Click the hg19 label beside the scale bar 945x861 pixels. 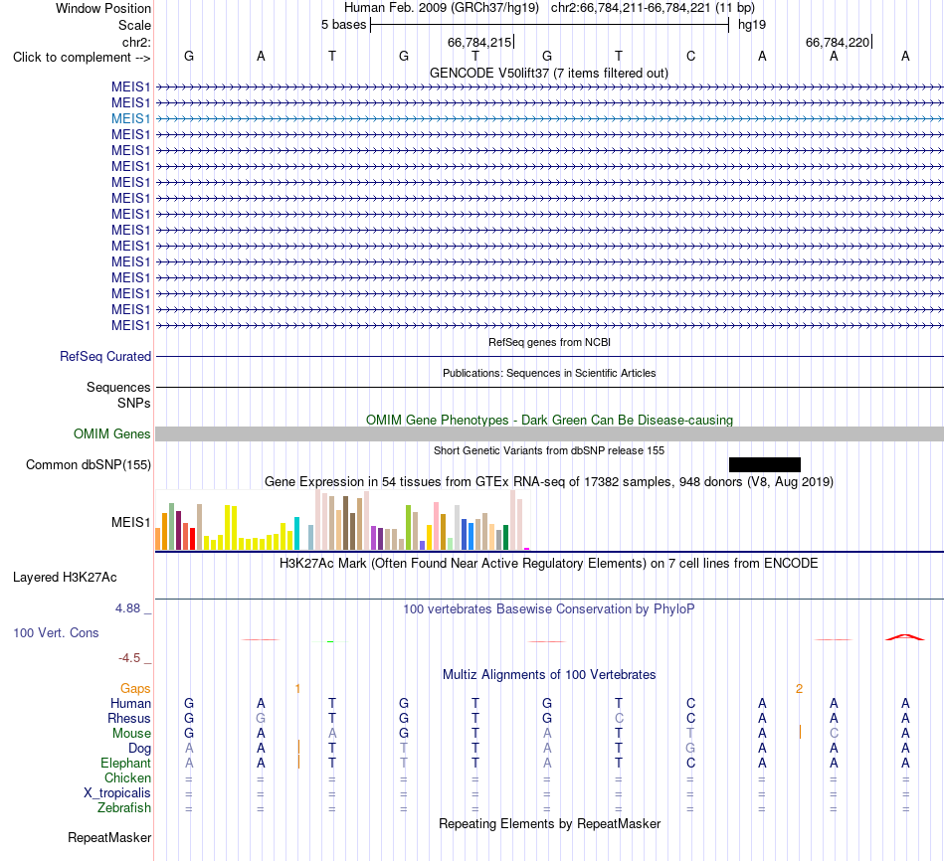click(x=752, y=25)
